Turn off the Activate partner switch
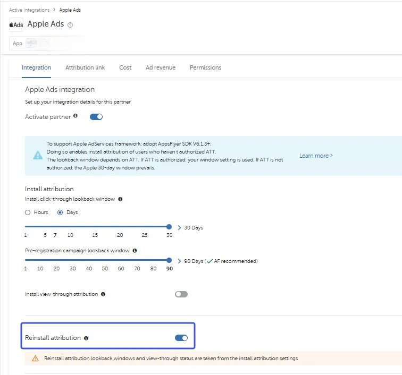The height and width of the screenshot is (375, 402). coord(96,117)
